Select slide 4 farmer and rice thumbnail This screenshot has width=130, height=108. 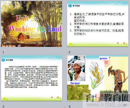coord(98,78)
